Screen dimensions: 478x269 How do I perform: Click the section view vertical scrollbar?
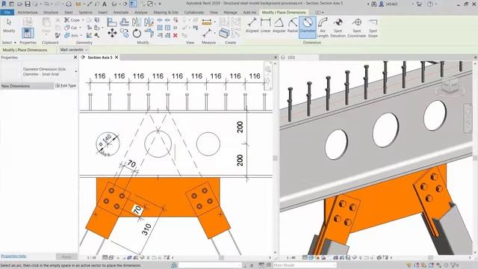click(x=276, y=158)
